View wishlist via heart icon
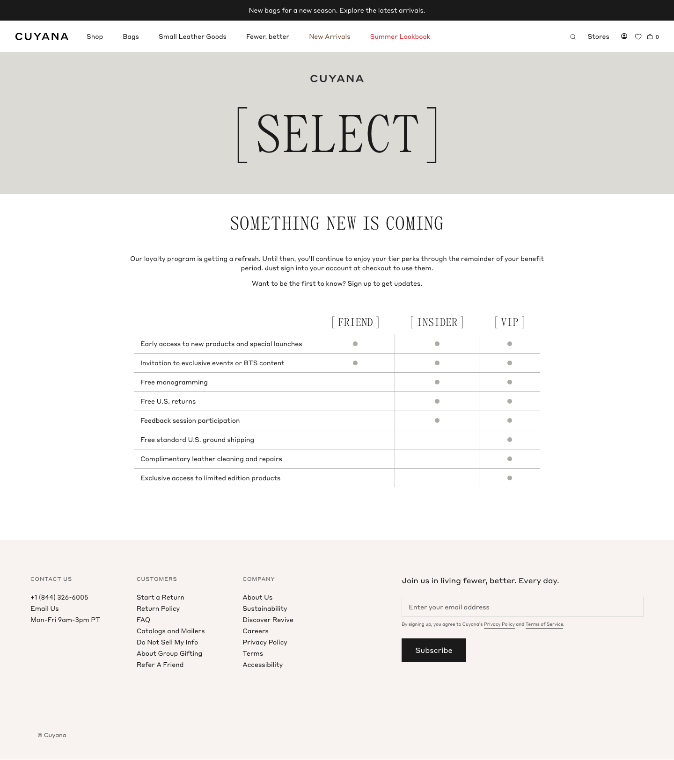674x760 pixels. [x=638, y=36]
